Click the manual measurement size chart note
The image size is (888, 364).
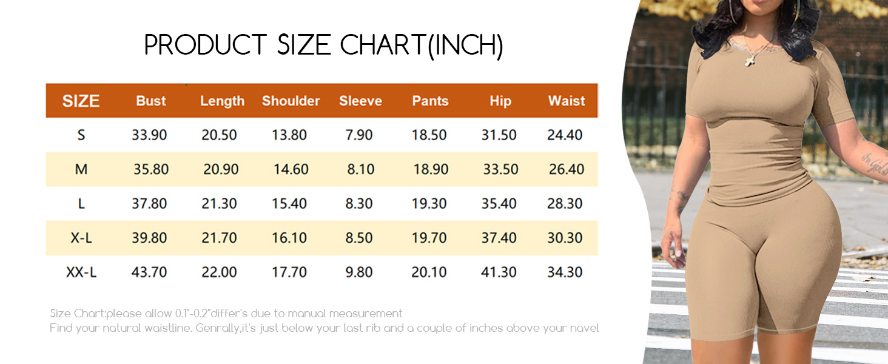click(226, 314)
